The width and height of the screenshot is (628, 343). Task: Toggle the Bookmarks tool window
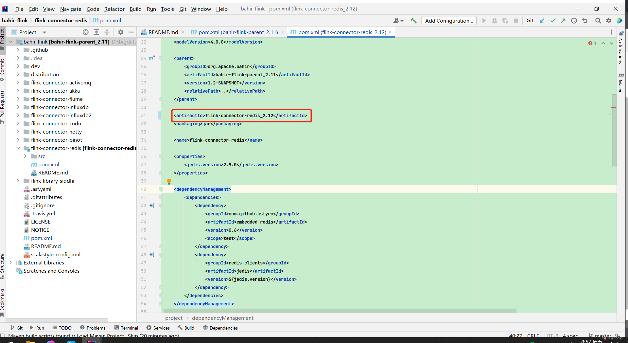click(x=2, y=302)
